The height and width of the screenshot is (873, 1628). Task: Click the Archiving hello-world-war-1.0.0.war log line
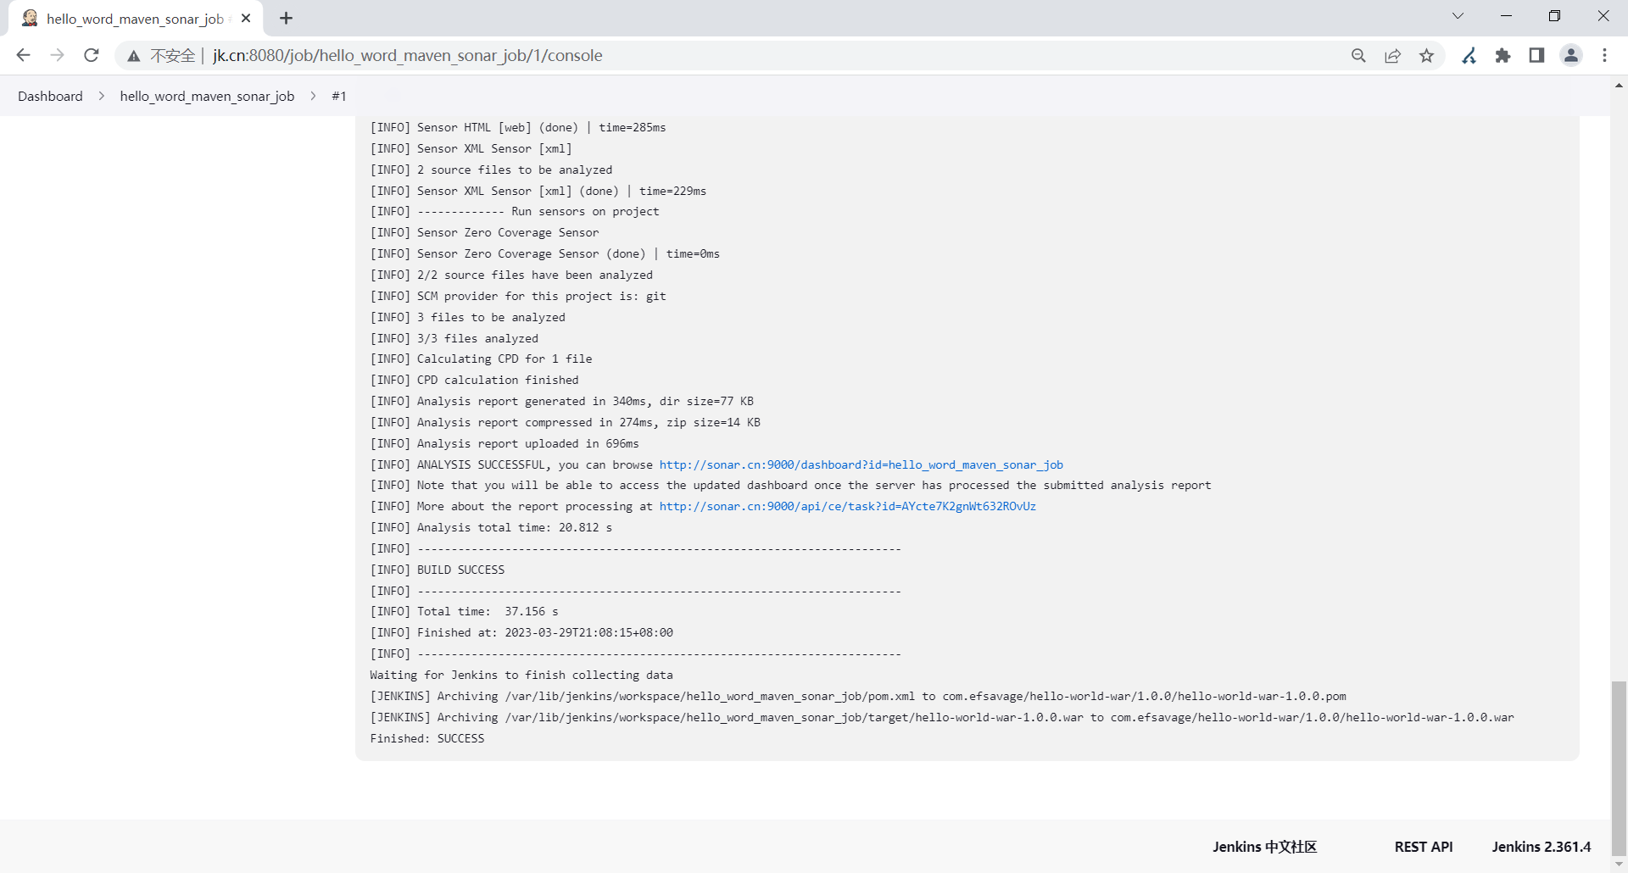[942, 717]
